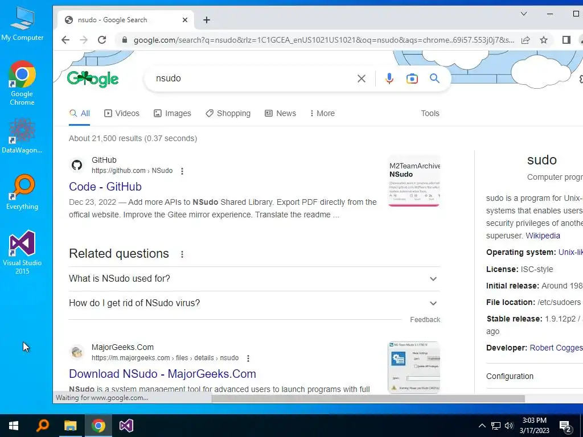This screenshot has height=437, width=583.
Task: Open 'Download NSudo - MajorGeeks.Com' link
Action: [162, 374]
